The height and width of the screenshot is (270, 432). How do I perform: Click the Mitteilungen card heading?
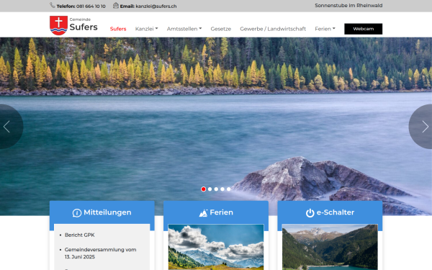107,212
